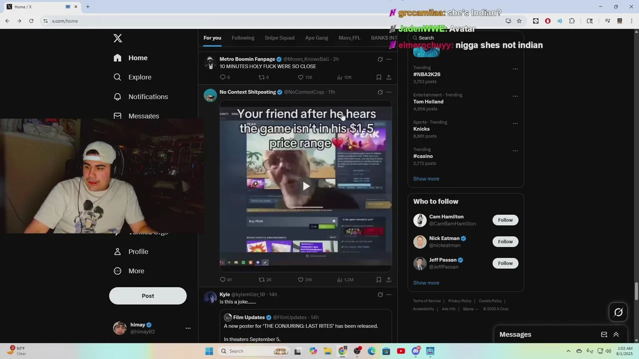Follow Cam Hamilton
639x359 pixels.
click(x=505, y=220)
